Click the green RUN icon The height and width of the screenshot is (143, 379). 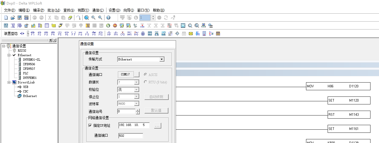[108, 26]
